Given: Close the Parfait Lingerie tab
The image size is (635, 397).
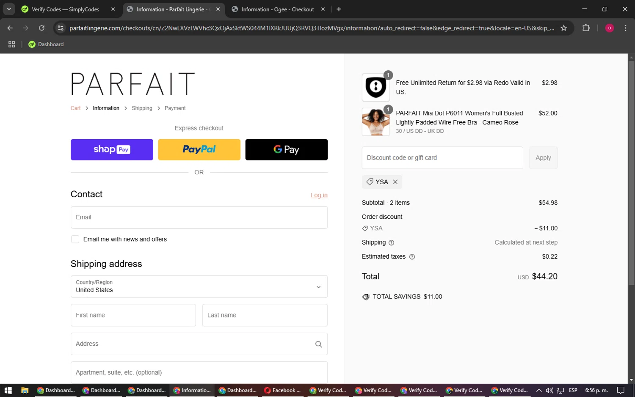Looking at the screenshot, I should tap(218, 9).
